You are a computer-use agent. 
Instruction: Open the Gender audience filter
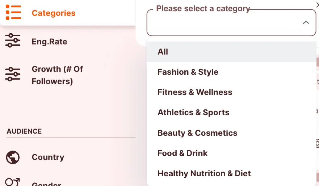click(46, 184)
